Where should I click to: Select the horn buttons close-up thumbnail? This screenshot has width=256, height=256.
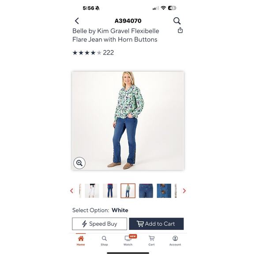click(x=164, y=191)
